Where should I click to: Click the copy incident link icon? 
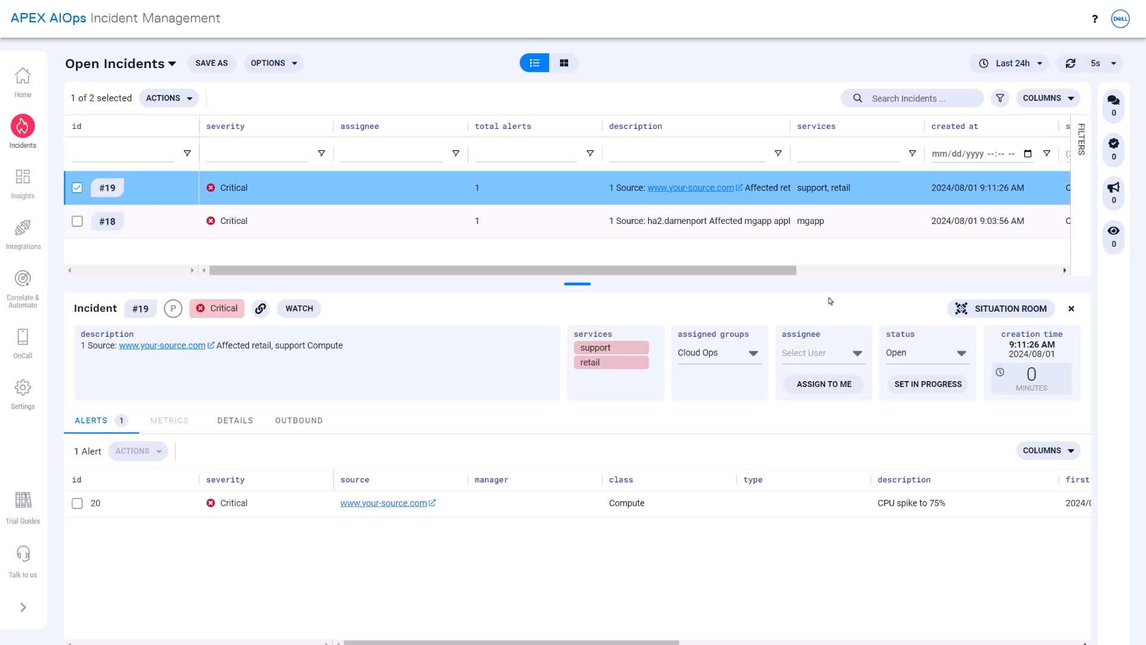[x=260, y=309]
